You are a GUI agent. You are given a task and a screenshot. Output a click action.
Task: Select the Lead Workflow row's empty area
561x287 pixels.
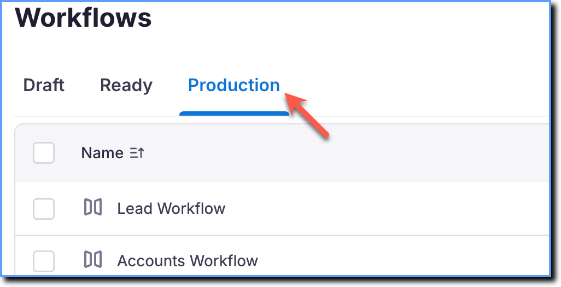point(387,209)
